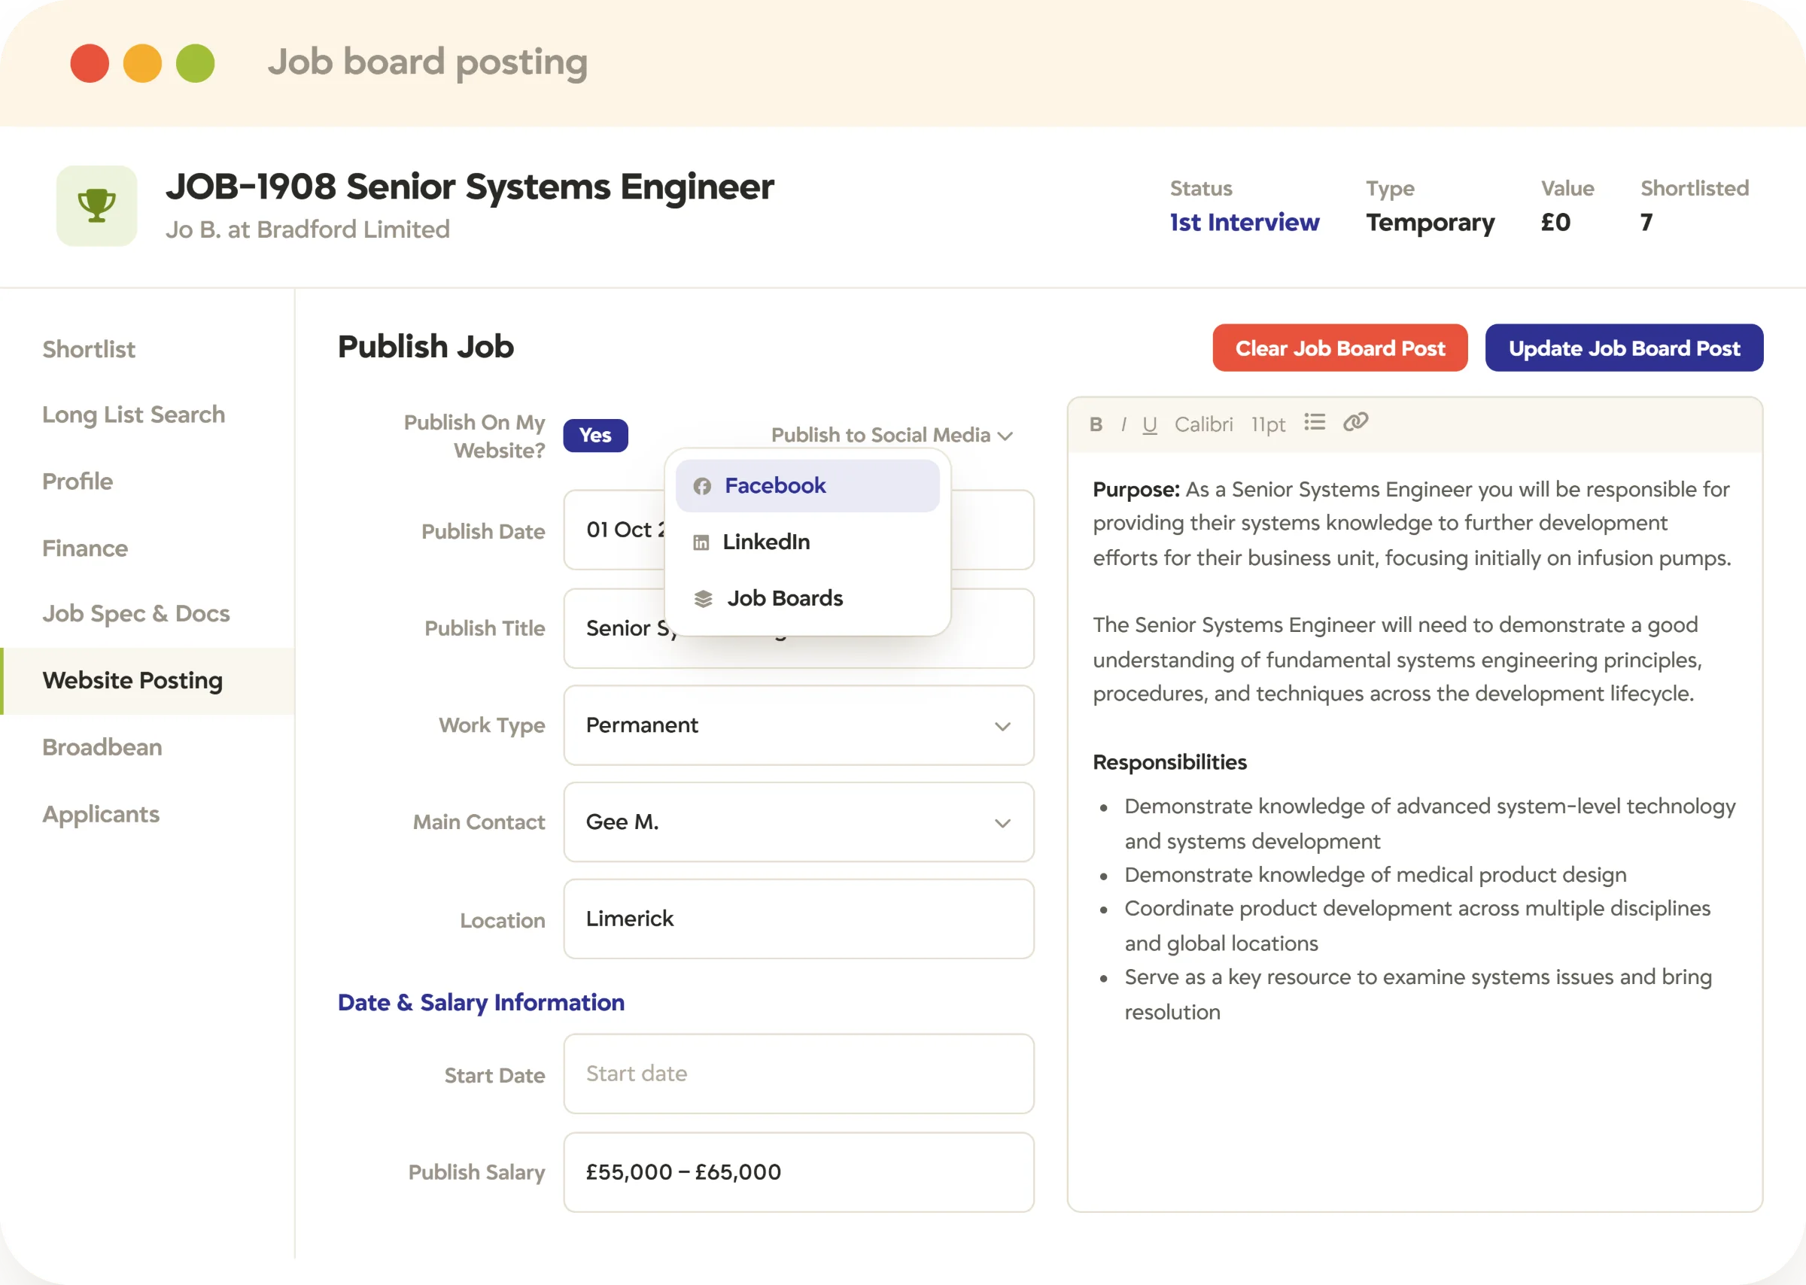This screenshot has width=1806, height=1285.
Task: Open the Long List Search sidebar tab
Action: pos(134,415)
